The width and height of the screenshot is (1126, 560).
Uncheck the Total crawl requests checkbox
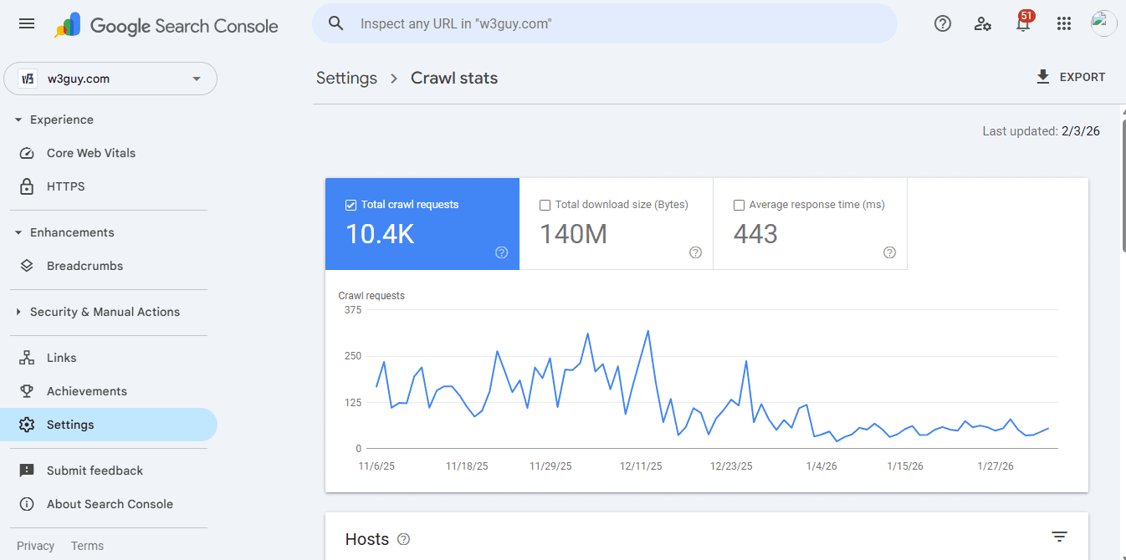(x=350, y=204)
